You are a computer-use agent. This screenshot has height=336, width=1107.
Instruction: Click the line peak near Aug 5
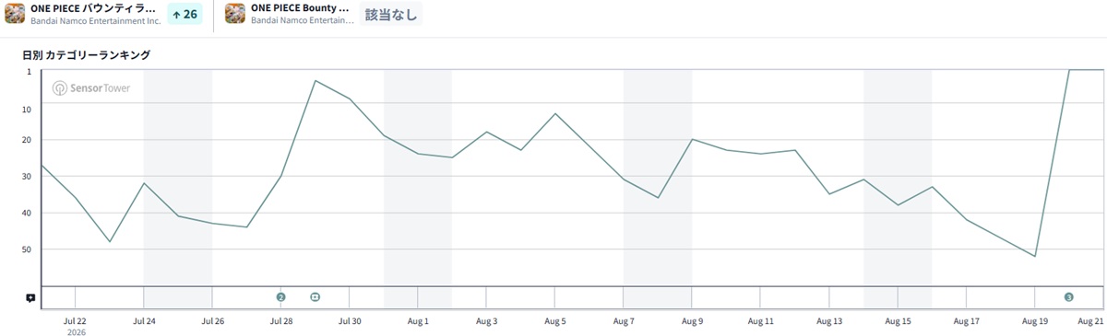click(x=555, y=114)
